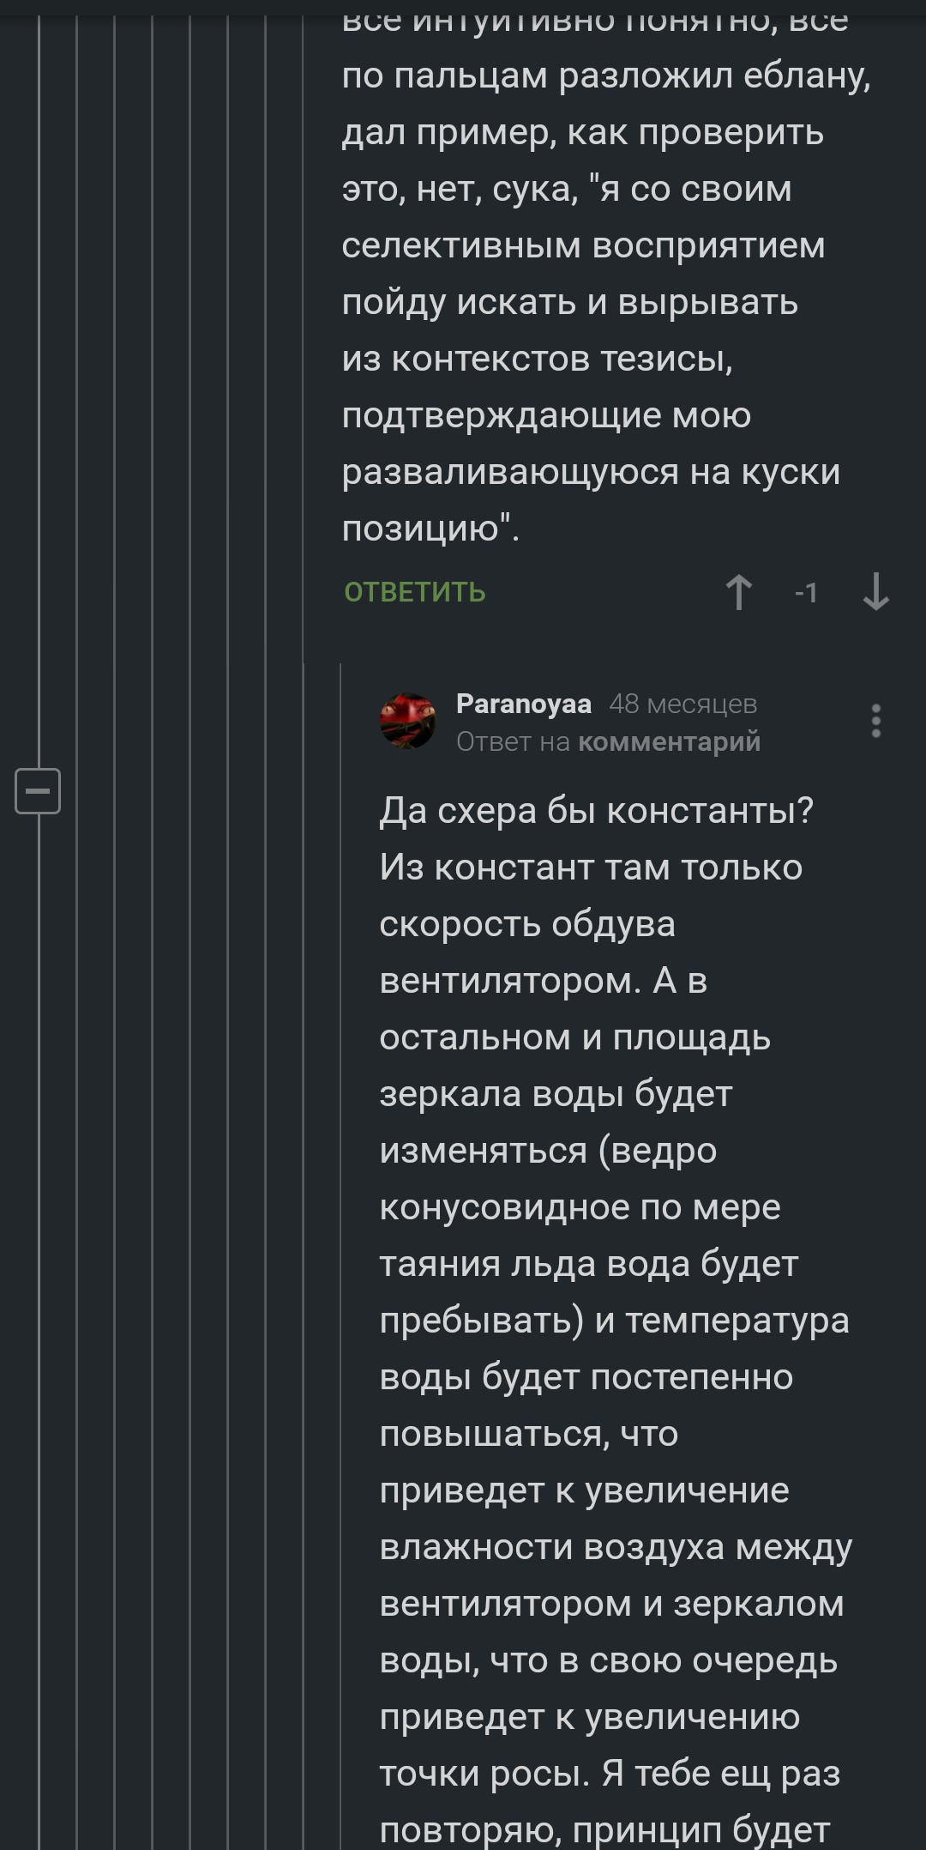
Task: Open the parent "комментарий" link
Action: pyautogui.click(x=669, y=741)
